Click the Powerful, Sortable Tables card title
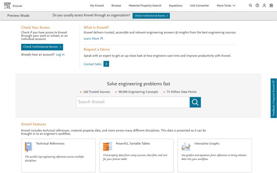The height and width of the screenshot is (173, 277). pyautogui.click(x=133, y=143)
